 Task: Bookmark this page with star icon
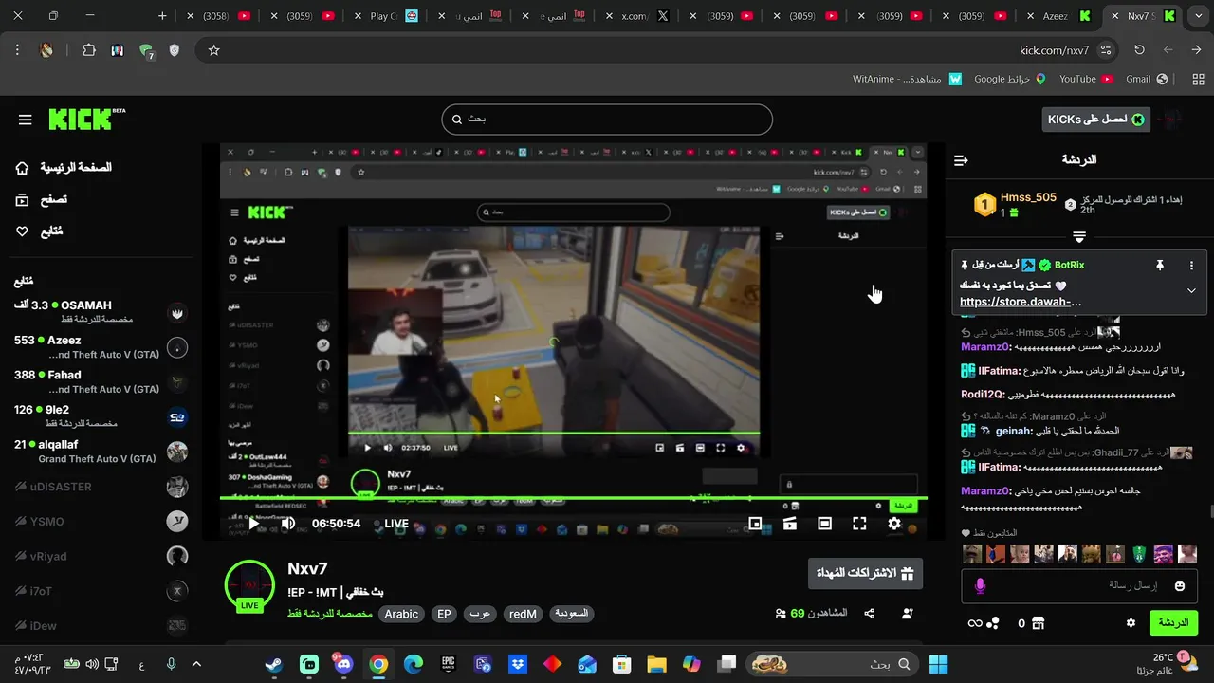pos(213,50)
